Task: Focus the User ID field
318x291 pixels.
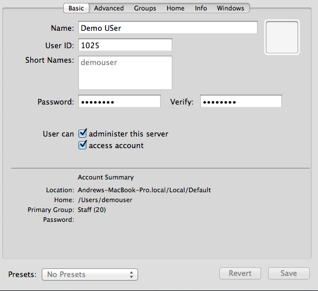Action: pos(125,45)
